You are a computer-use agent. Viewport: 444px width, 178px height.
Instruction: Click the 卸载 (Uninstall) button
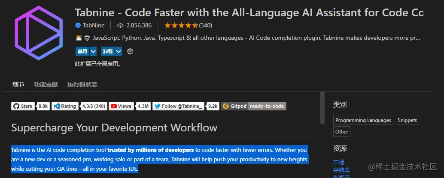[x=107, y=51]
